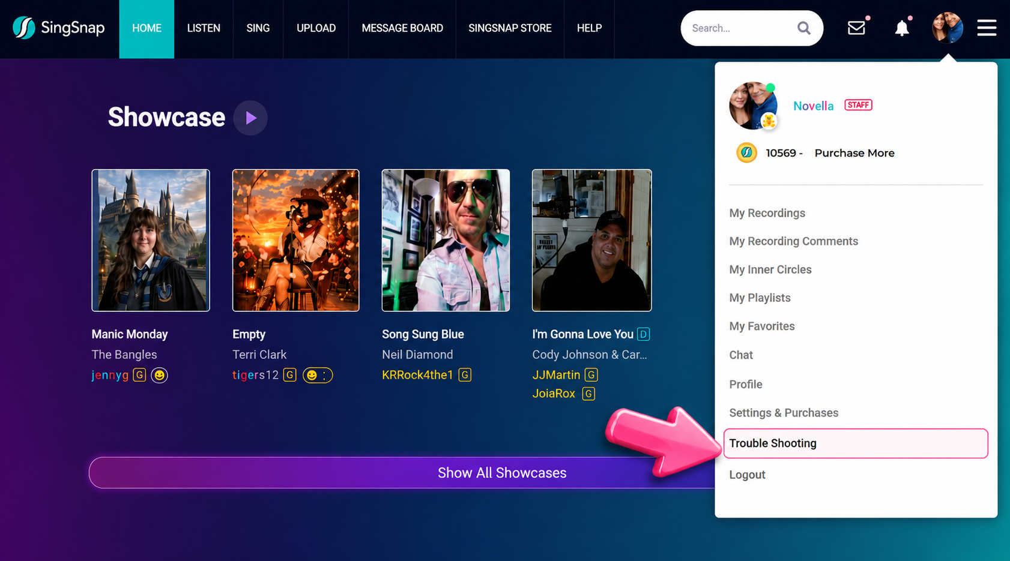The height and width of the screenshot is (561, 1010).
Task: Toggle the hamburger menu
Action: (x=987, y=28)
